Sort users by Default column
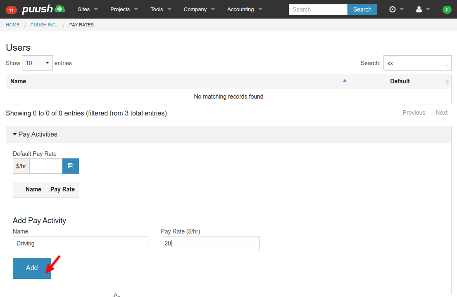This screenshot has width=457, height=297. 400,81
